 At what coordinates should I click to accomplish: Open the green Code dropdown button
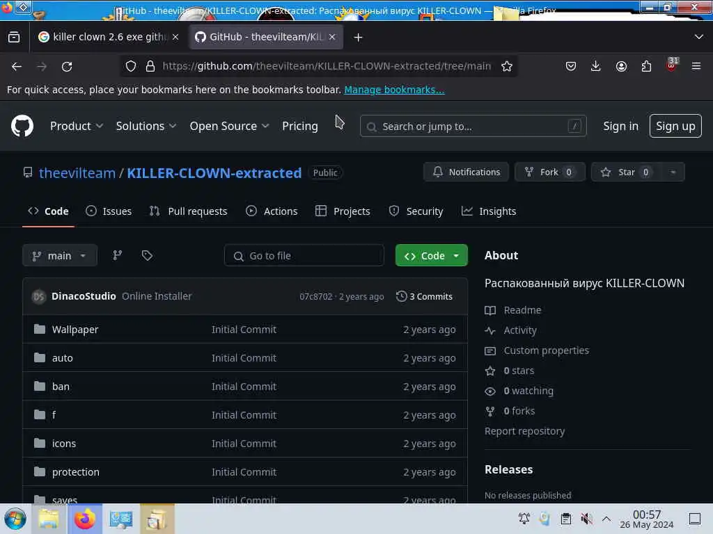[x=432, y=256]
